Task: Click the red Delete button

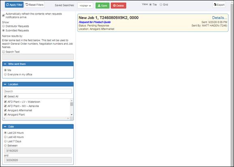Action: [119, 6]
